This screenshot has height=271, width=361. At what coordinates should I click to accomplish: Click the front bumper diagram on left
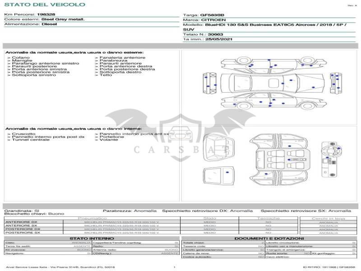click(x=209, y=83)
